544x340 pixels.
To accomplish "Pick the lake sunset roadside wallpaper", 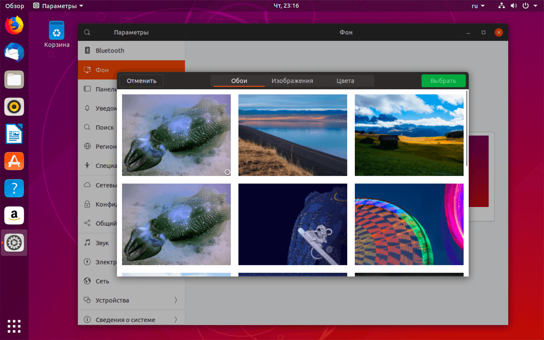I will click(293, 135).
